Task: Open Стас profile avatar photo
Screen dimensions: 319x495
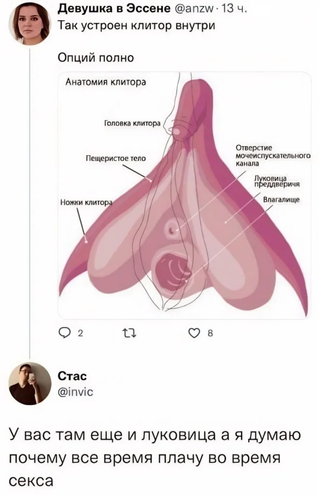Action: pyautogui.click(x=29, y=383)
